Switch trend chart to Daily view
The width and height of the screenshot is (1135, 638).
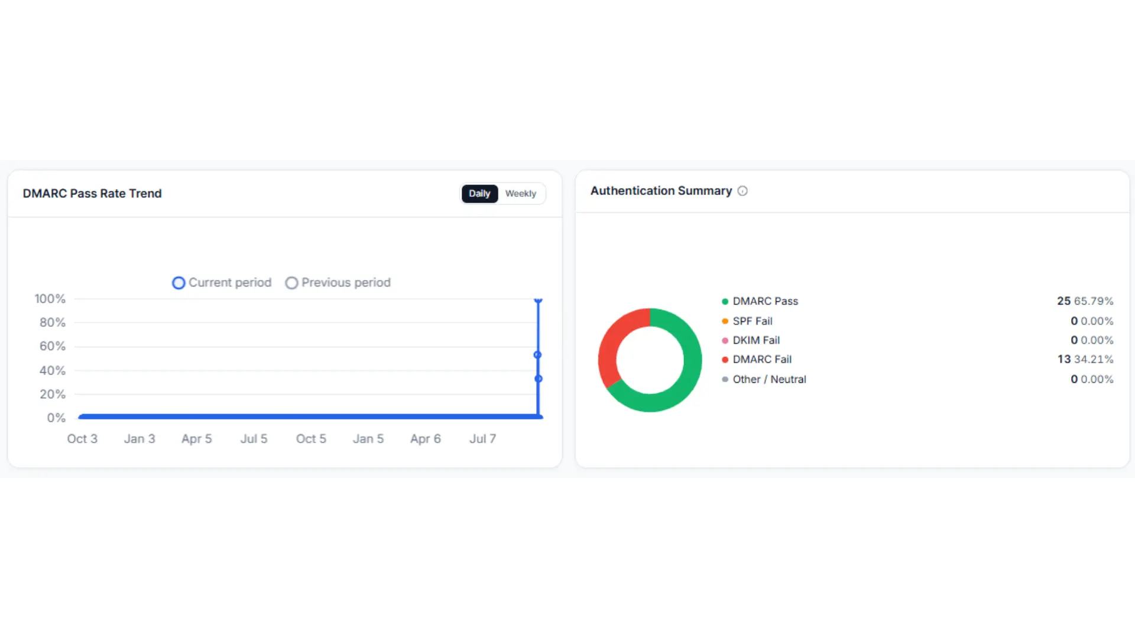tap(479, 194)
